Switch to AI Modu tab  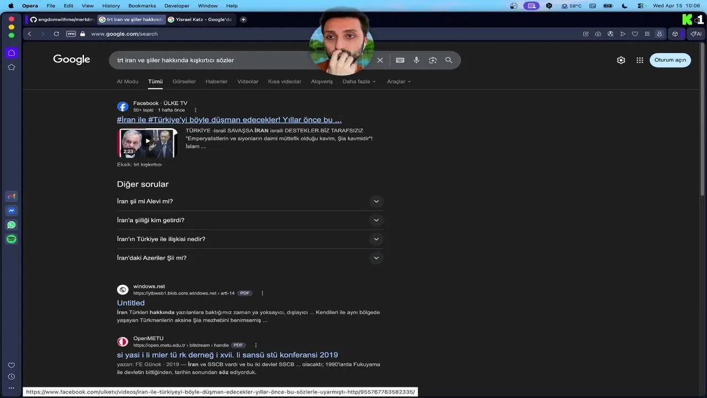click(x=128, y=81)
